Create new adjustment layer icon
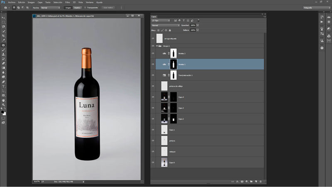332x187 pixels. click(x=247, y=182)
